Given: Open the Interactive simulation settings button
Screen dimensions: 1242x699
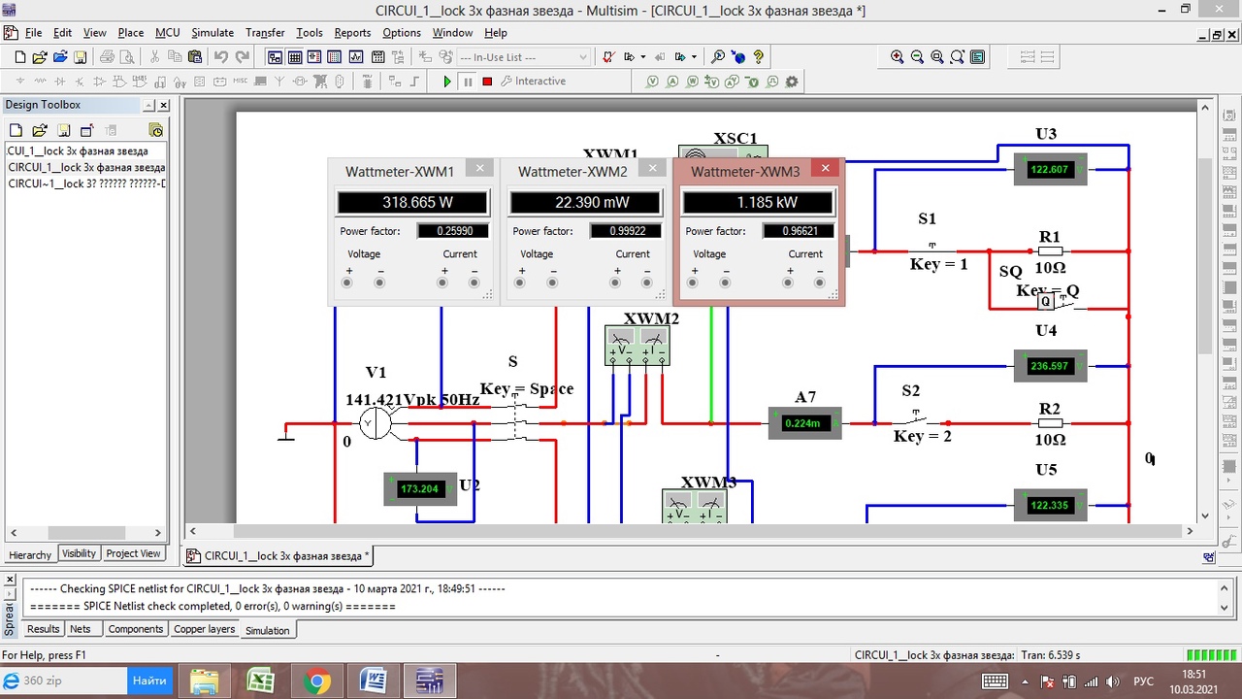Looking at the screenshot, I should coord(533,82).
